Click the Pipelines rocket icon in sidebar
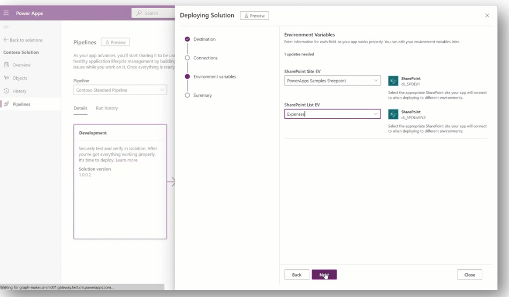Screen dimensions: 509x297 coord(6,104)
